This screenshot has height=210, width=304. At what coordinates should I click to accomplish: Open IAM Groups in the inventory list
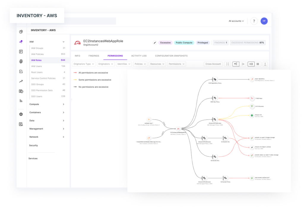[x=48, y=48]
